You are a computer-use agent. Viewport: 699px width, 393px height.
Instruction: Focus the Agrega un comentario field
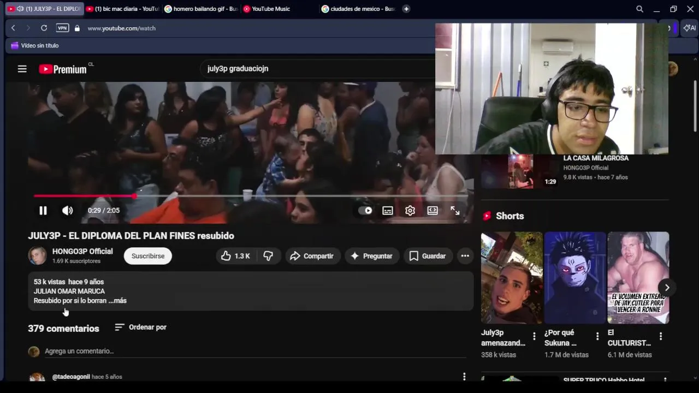click(256, 351)
